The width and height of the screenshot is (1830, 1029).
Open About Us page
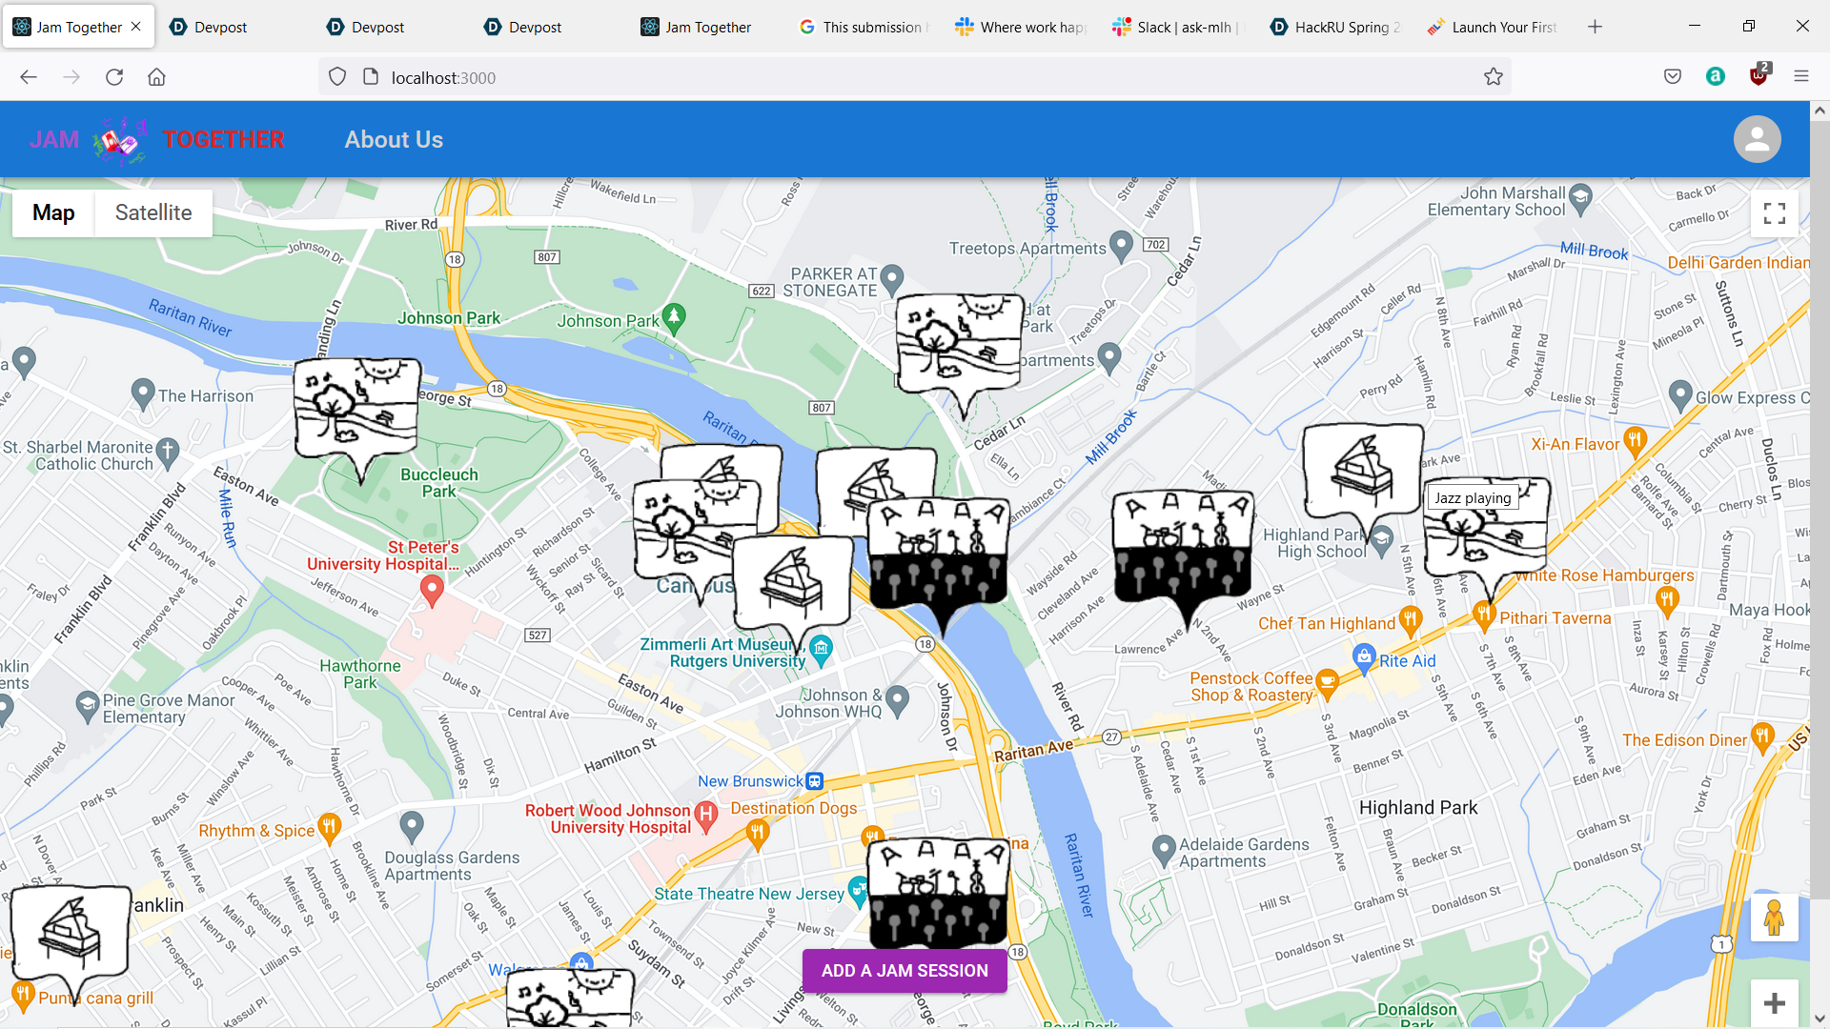(x=394, y=139)
